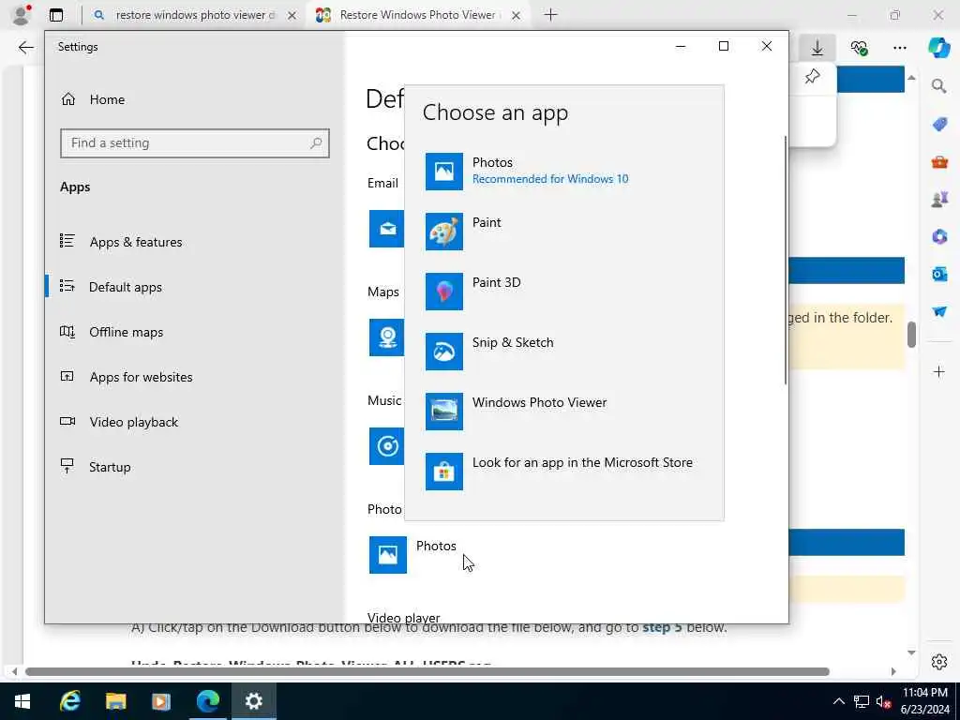Screen dimensions: 960x720
Task: Open the network tray icon
Action: pyautogui.click(x=862, y=701)
